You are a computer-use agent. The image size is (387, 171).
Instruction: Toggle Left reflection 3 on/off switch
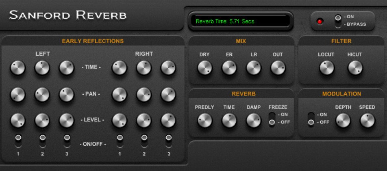coord(67,141)
